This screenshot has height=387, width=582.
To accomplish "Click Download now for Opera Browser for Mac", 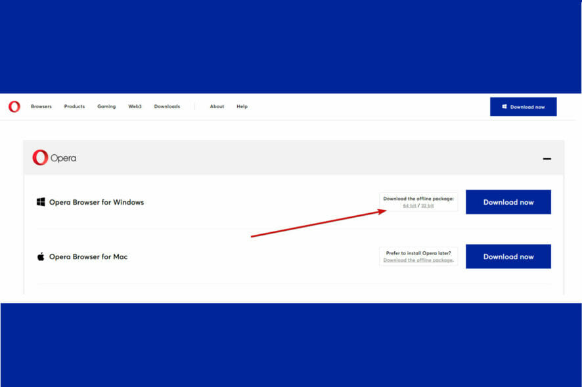I will [x=508, y=256].
